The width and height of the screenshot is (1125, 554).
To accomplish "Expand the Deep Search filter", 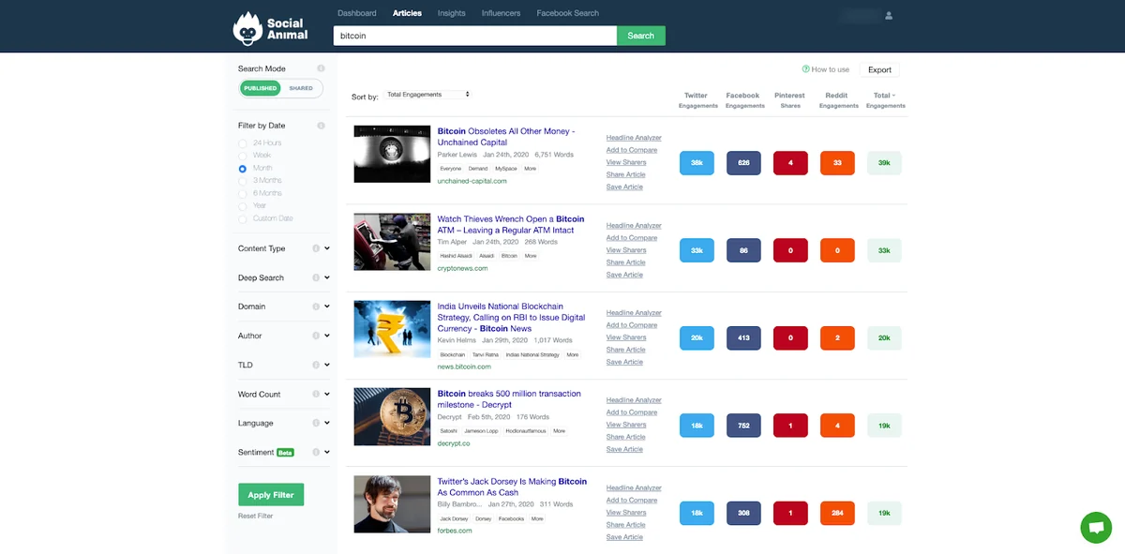I will click(x=327, y=277).
